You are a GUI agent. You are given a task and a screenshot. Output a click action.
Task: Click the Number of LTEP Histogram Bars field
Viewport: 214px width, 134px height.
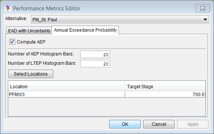point(95,64)
